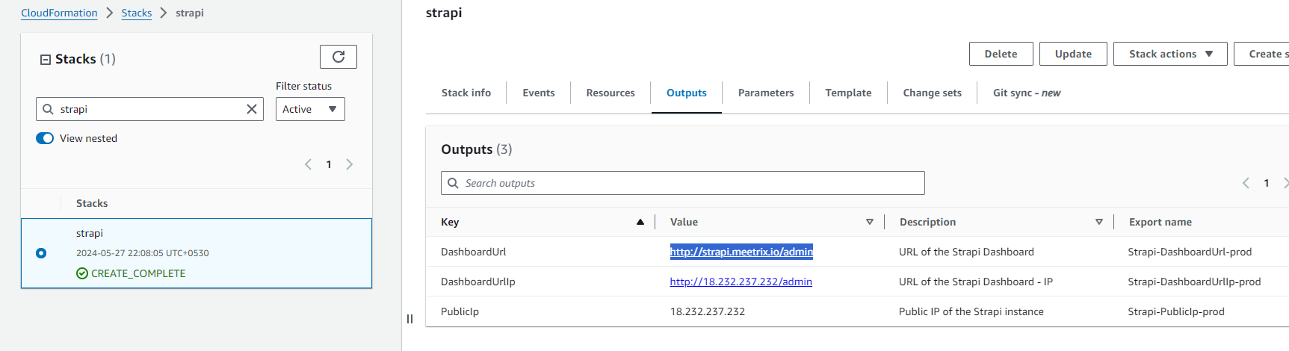Collapse the Stacks panel header icon
The height and width of the screenshot is (351, 1289).
46,60
